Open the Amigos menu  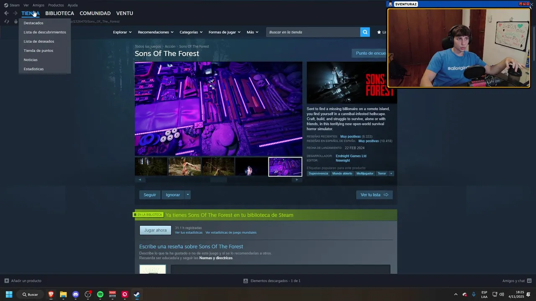coord(38,5)
